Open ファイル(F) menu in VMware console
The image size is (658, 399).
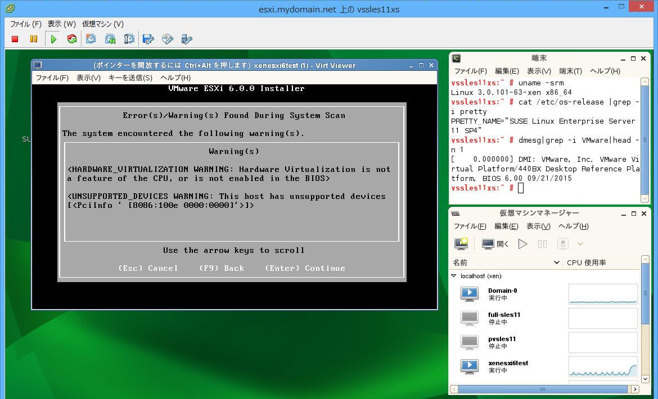coord(26,24)
